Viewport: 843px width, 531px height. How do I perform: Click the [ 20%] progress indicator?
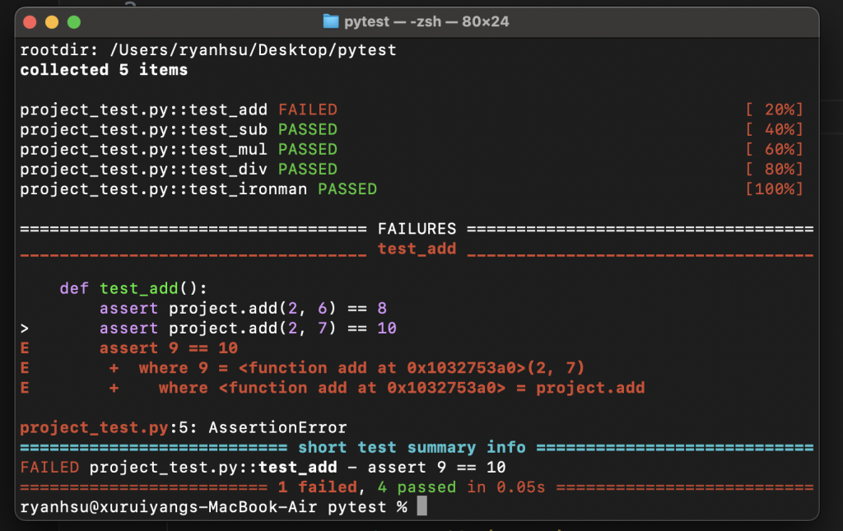774,109
